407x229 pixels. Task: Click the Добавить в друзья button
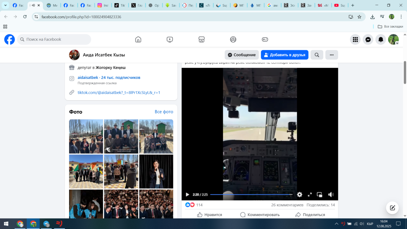tap(285, 55)
